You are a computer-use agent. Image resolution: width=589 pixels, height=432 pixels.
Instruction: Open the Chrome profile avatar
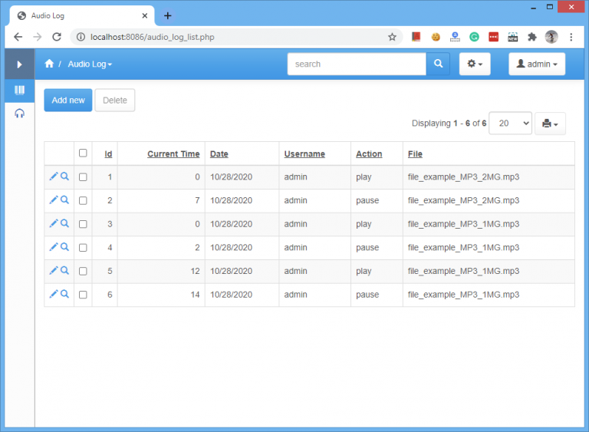(x=551, y=37)
